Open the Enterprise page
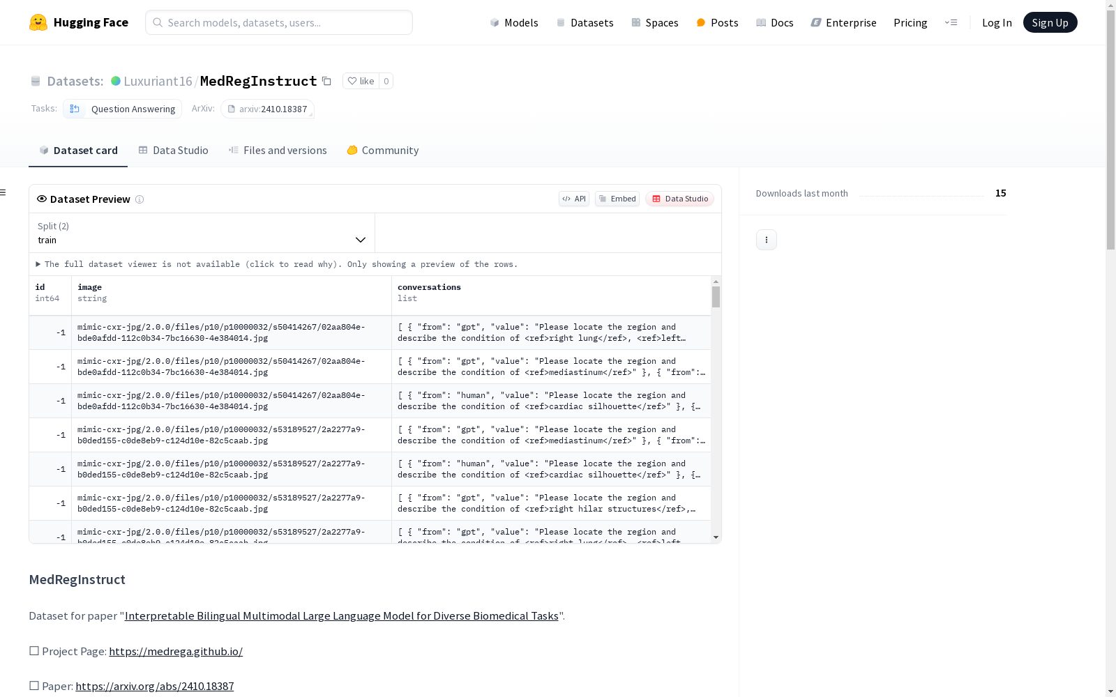Screen dimensions: 1116x697 [844, 22]
